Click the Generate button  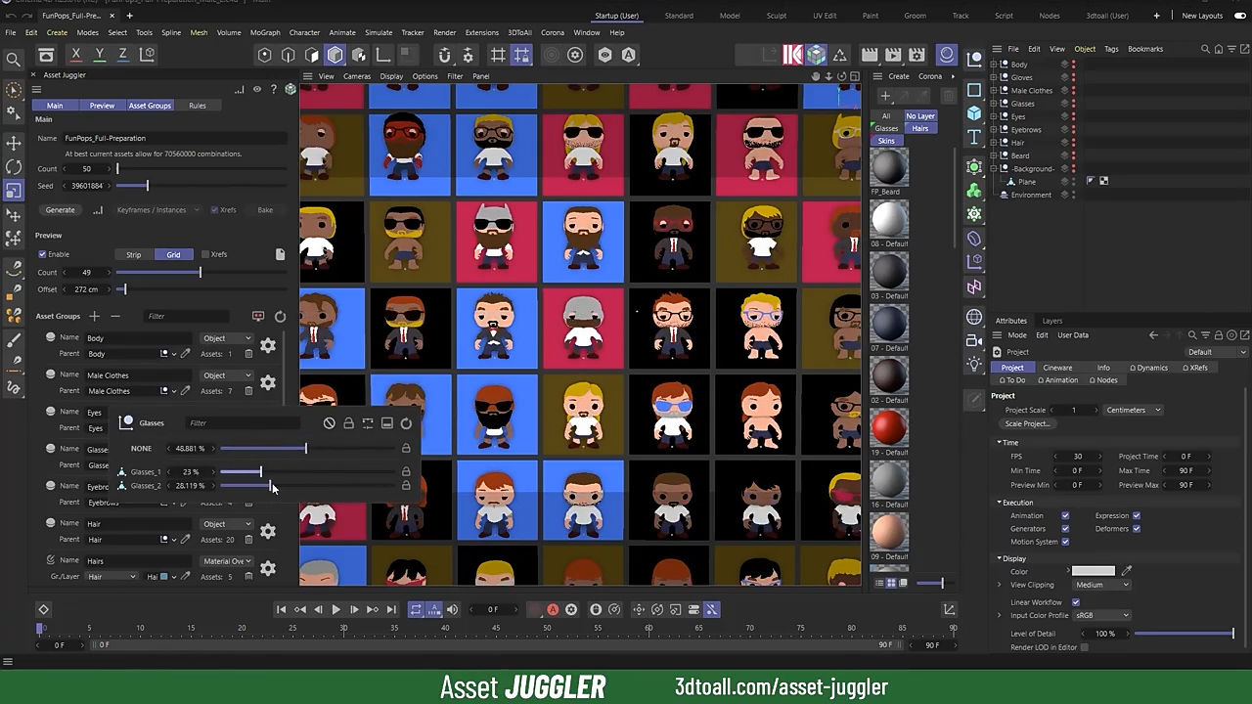[60, 210]
